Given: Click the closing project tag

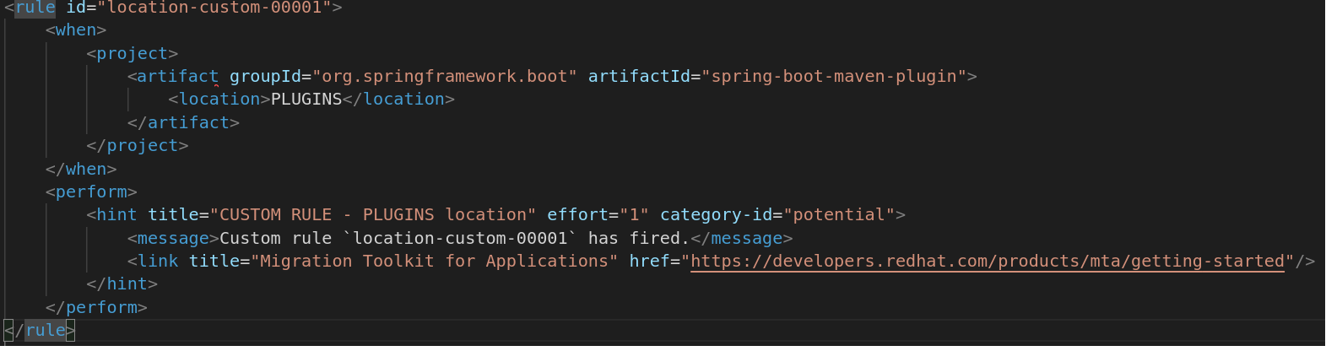Looking at the screenshot, I should (x=138, y=146).
